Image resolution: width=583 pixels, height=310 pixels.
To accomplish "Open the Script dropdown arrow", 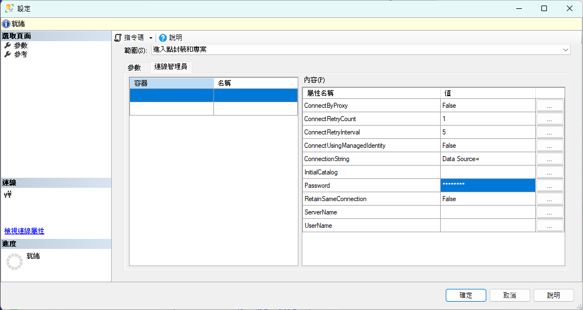I will point(151,38).
